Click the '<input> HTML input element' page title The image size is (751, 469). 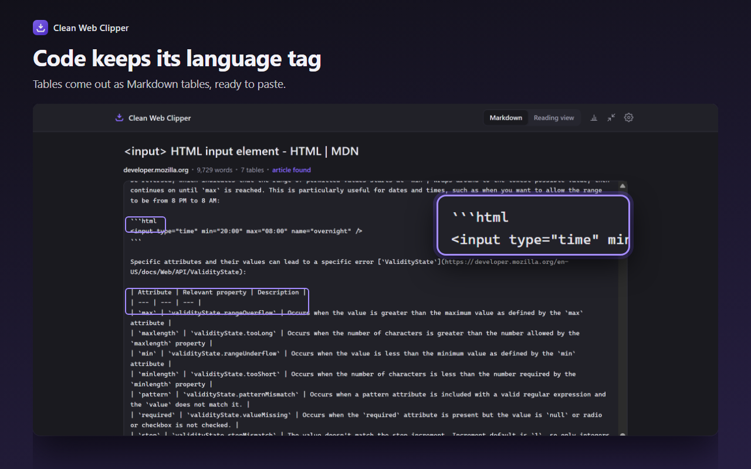(x=241, y=151)
